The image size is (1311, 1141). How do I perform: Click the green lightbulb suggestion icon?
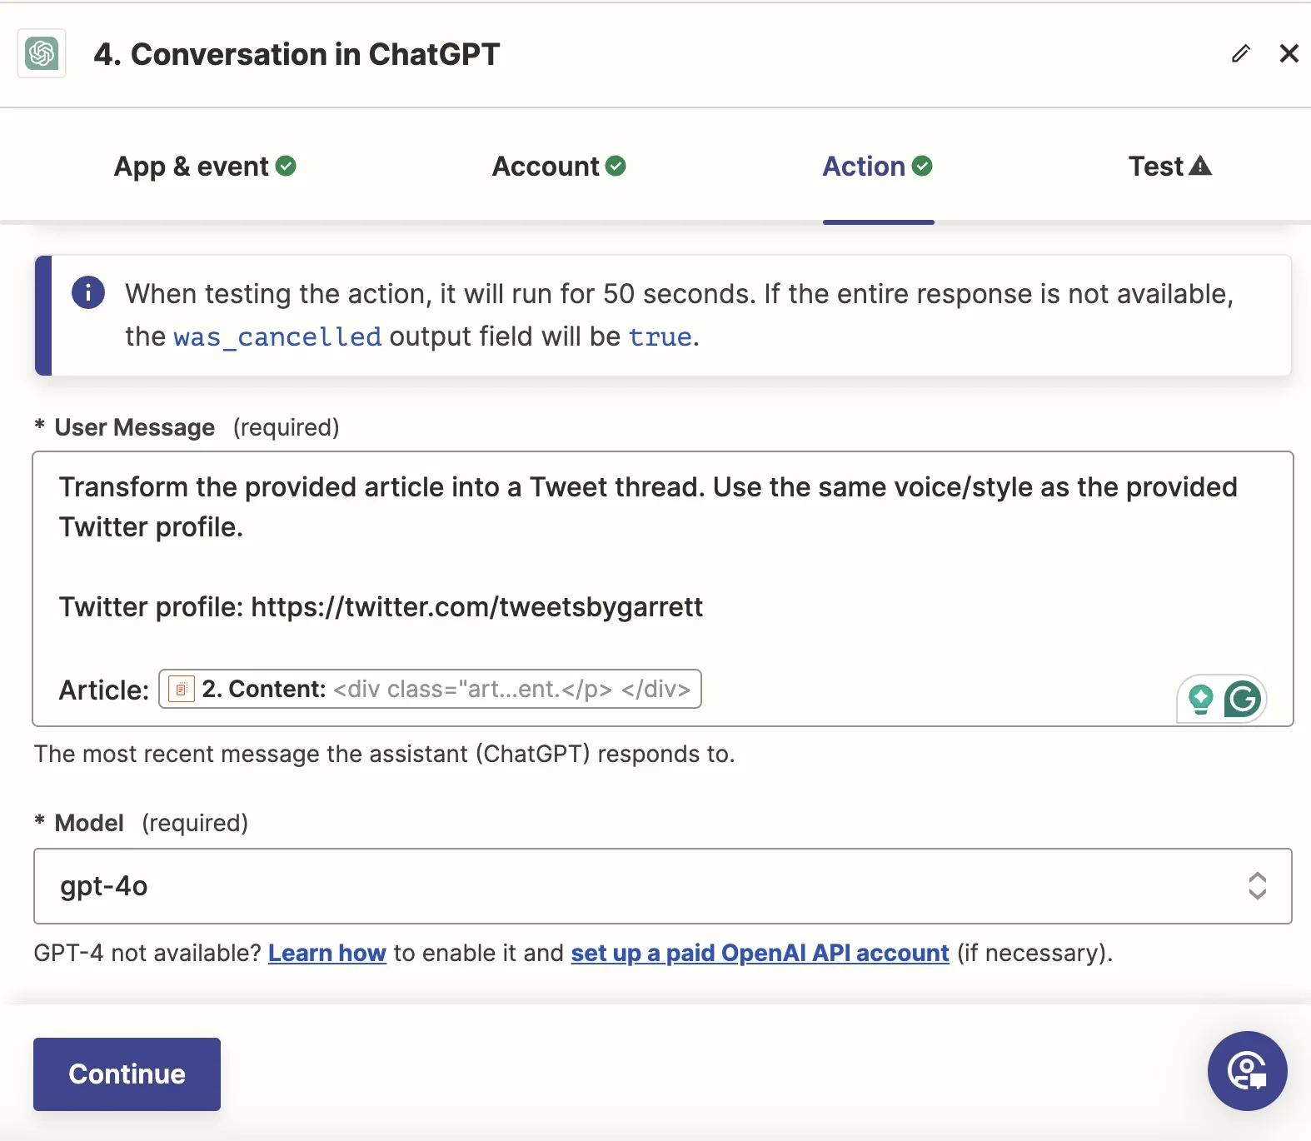pos(1200,699)
